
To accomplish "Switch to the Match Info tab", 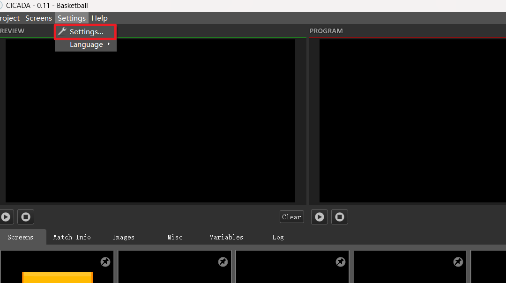I will point(72,237).
